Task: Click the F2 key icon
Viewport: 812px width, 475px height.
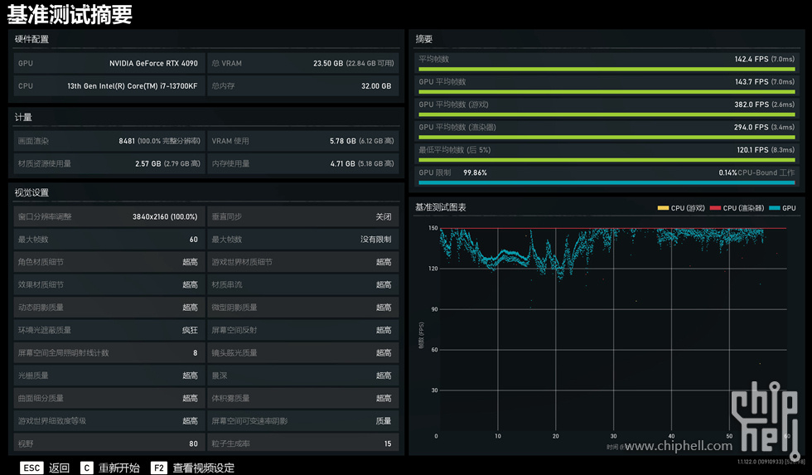Action: click(x=159, y=468)
